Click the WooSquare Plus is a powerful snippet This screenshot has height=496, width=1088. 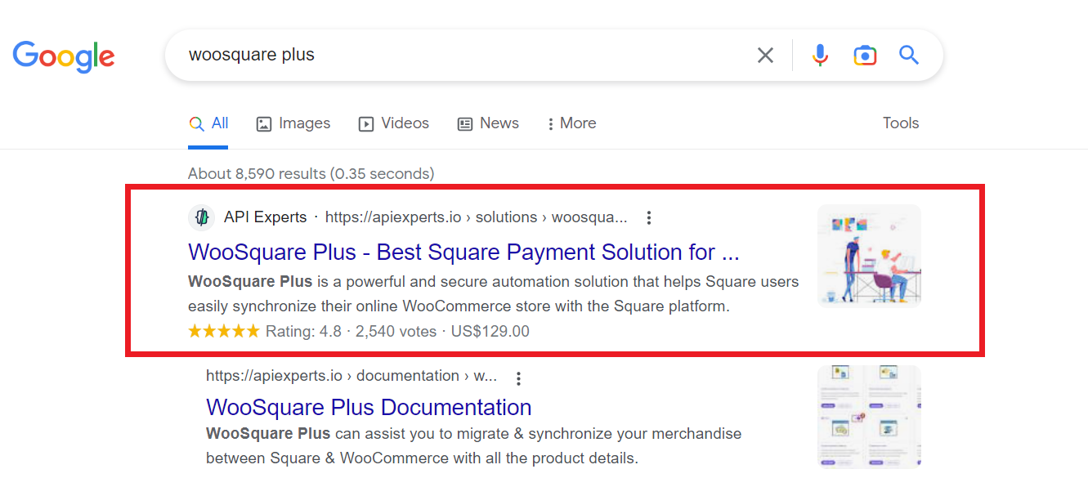pyautogui.click(x=494, y=294)
